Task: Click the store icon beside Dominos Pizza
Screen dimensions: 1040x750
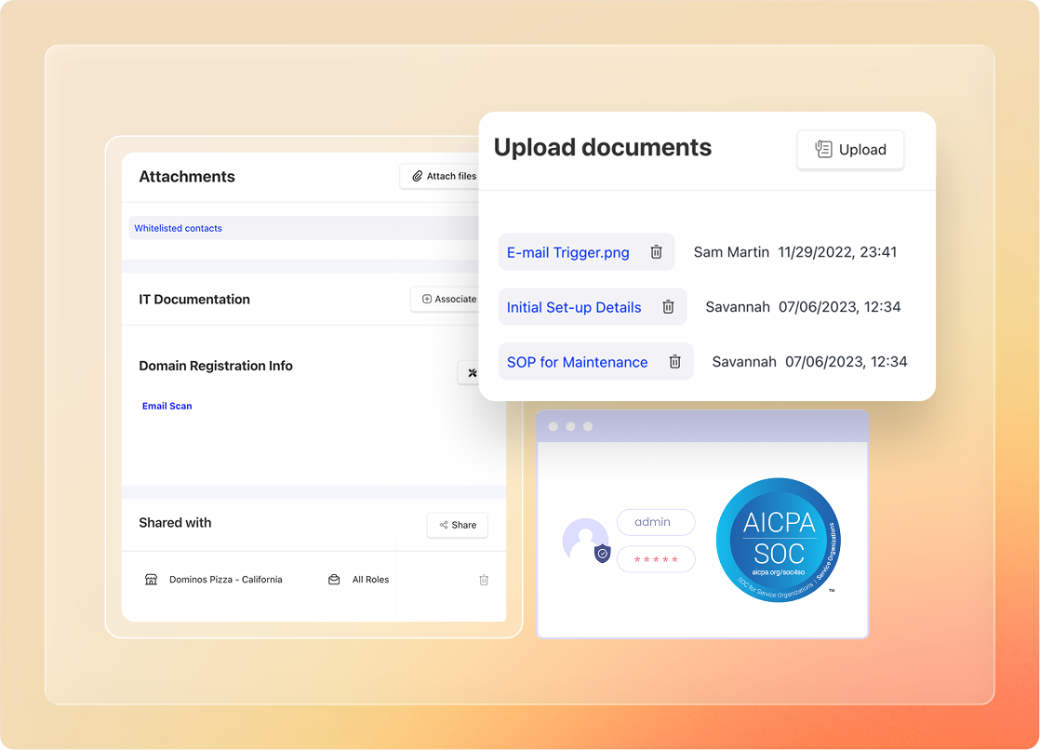Action: 151,580
